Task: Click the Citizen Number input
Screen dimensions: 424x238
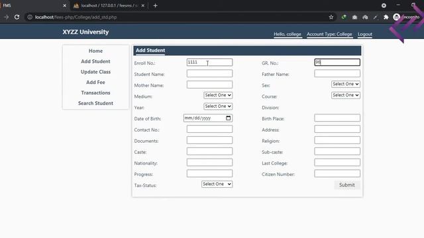Action: [337, 173]
